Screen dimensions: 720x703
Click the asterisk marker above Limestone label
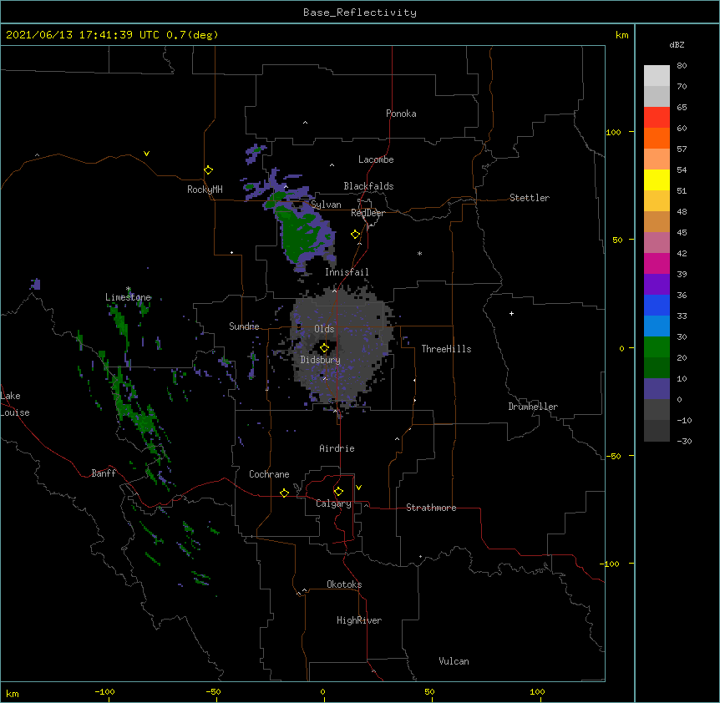129,289
